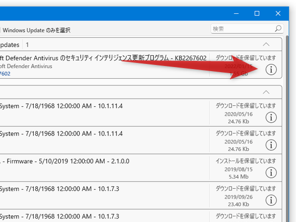Close the window

(278, 13)
